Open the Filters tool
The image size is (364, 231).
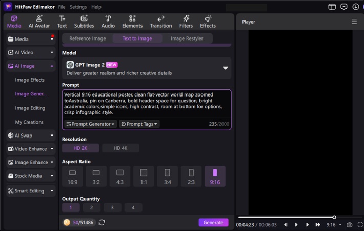(186, 22)
